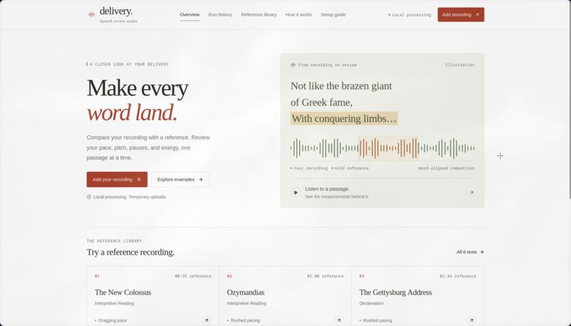
Task: Click the 01:00 reference label
Action: 325,276
